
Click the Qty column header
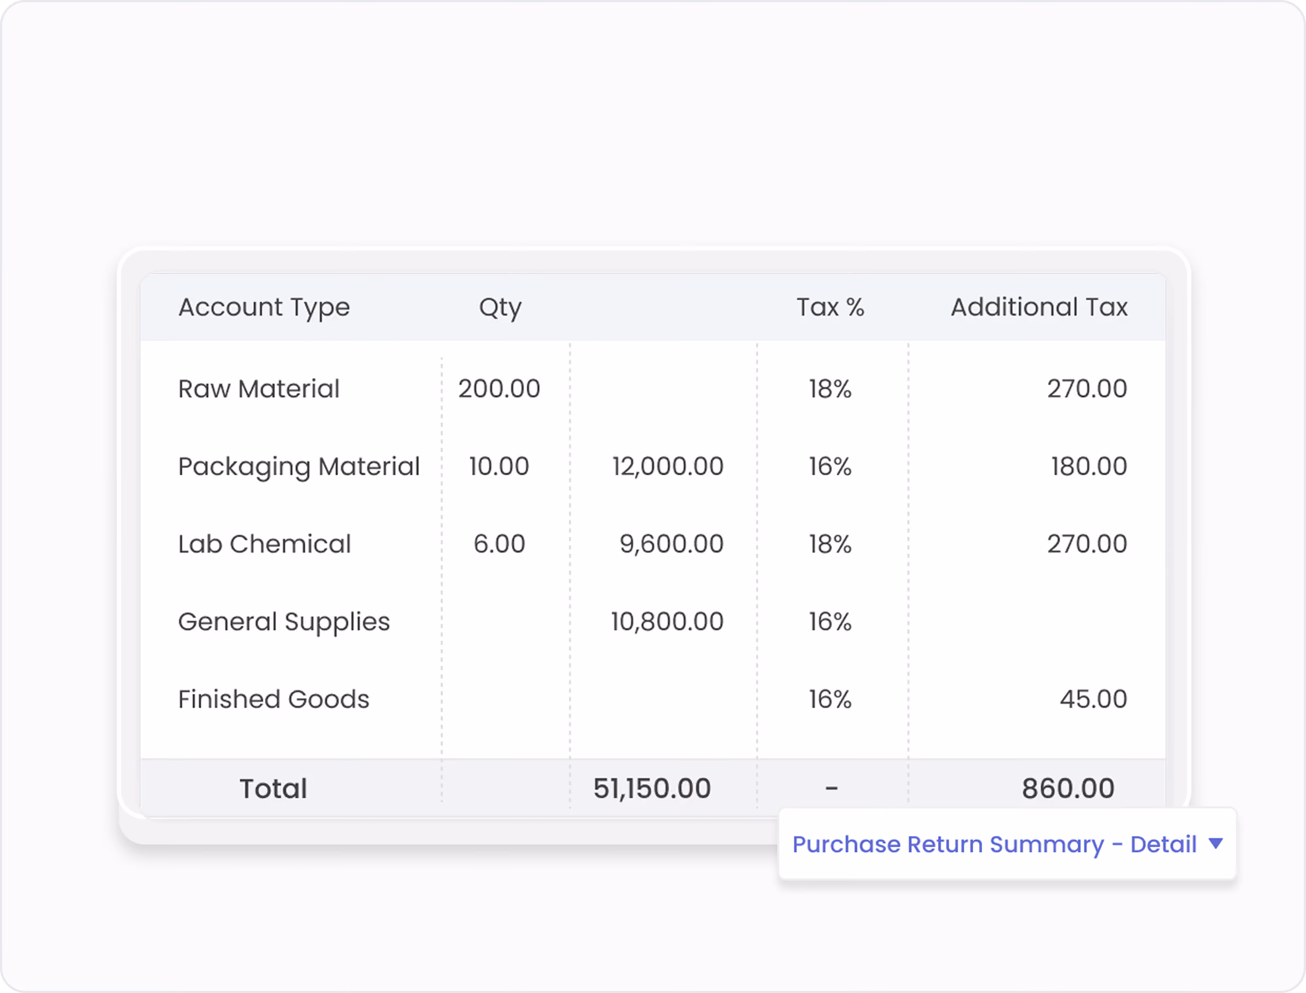point(501,307)
